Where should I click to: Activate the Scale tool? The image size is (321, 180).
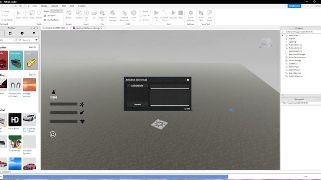(x=32, y=14)
